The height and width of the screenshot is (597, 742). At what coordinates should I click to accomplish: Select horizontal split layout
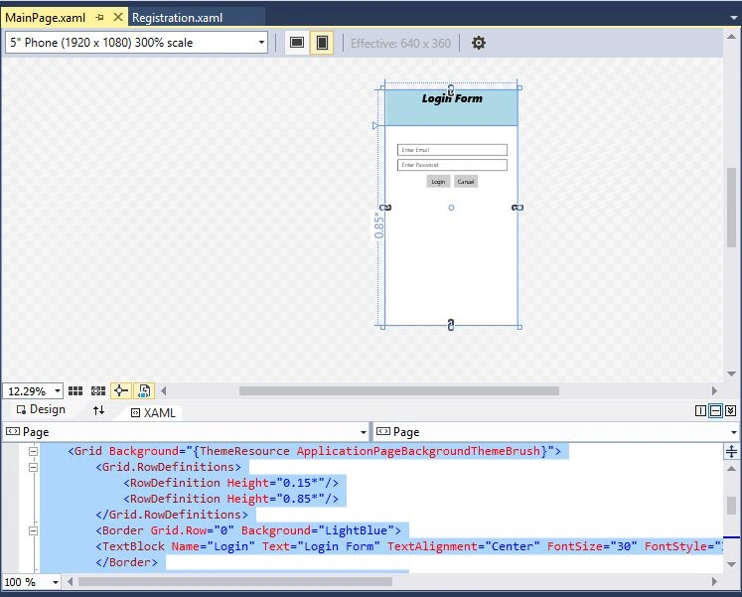point(715,410)
